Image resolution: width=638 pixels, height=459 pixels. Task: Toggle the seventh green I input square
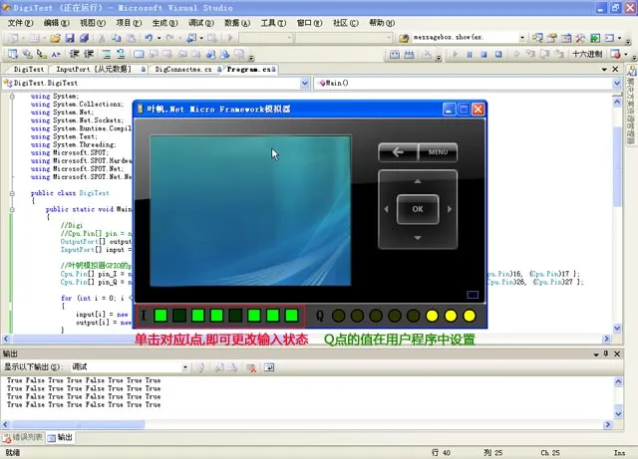pos(273,316)
